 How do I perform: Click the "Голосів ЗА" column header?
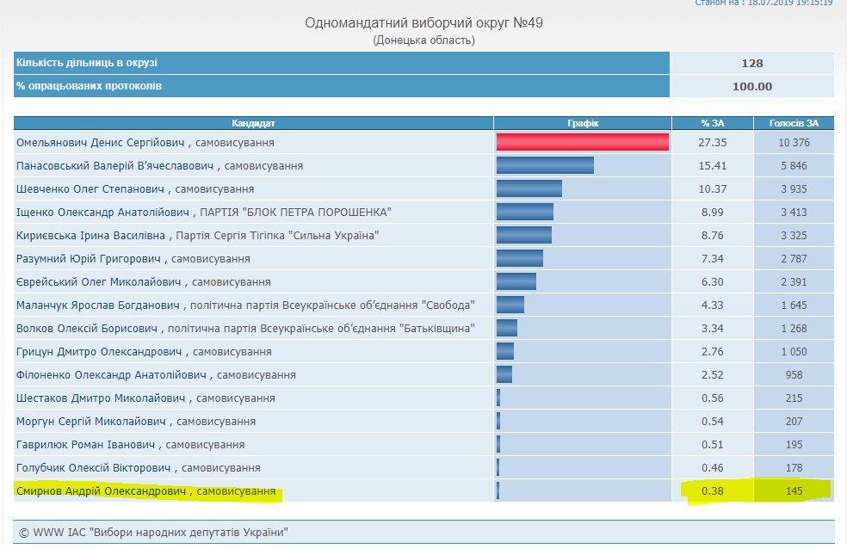point(794,123)
